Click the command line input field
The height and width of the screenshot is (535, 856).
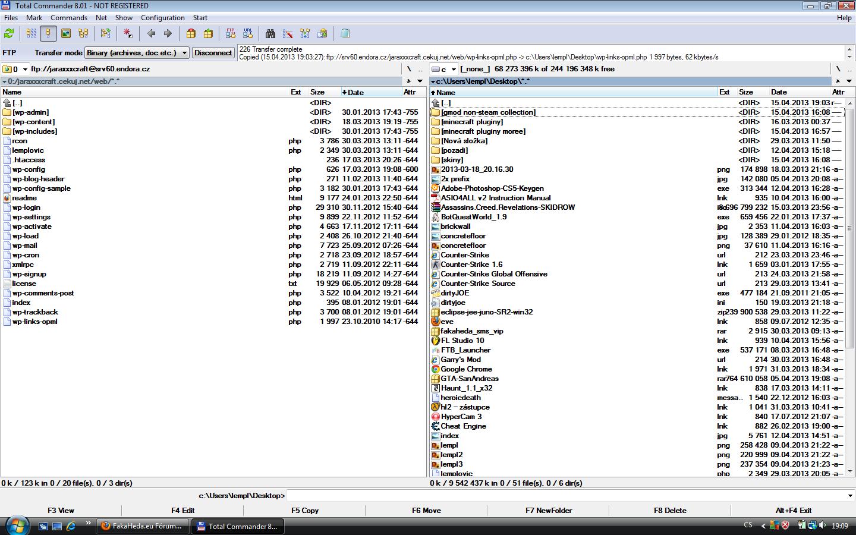point(566,496)
